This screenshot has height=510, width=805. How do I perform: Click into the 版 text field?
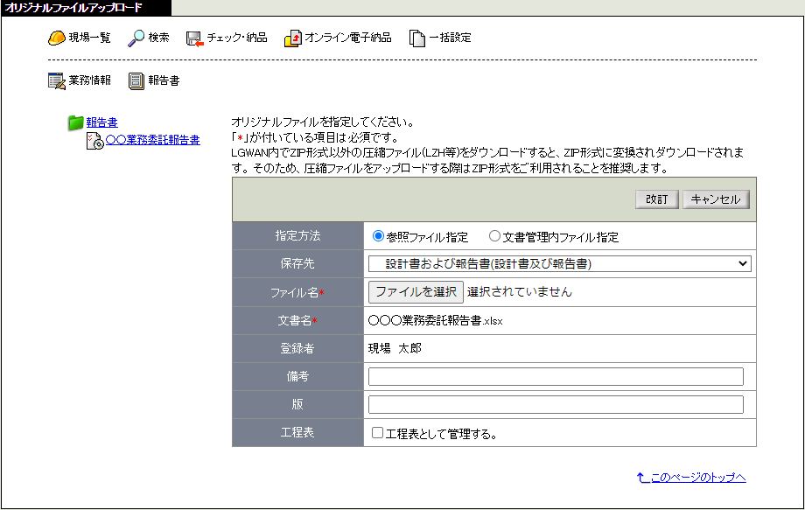pyautogui.click(x=556, y=404)
